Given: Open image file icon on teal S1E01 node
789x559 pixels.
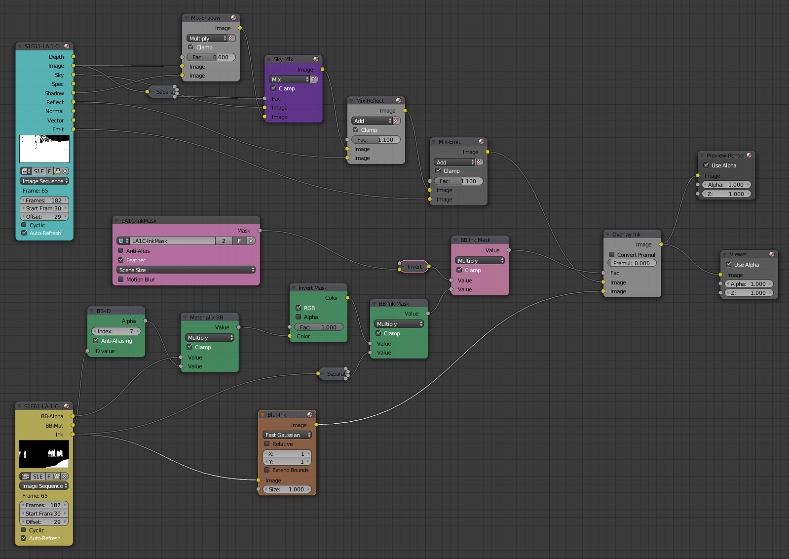Looking at the screenshot, I should tap(57, 171).
